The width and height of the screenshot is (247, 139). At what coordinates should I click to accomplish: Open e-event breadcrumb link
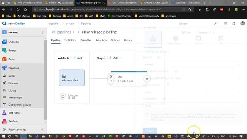pyautogui.click(x=70, y=24)
